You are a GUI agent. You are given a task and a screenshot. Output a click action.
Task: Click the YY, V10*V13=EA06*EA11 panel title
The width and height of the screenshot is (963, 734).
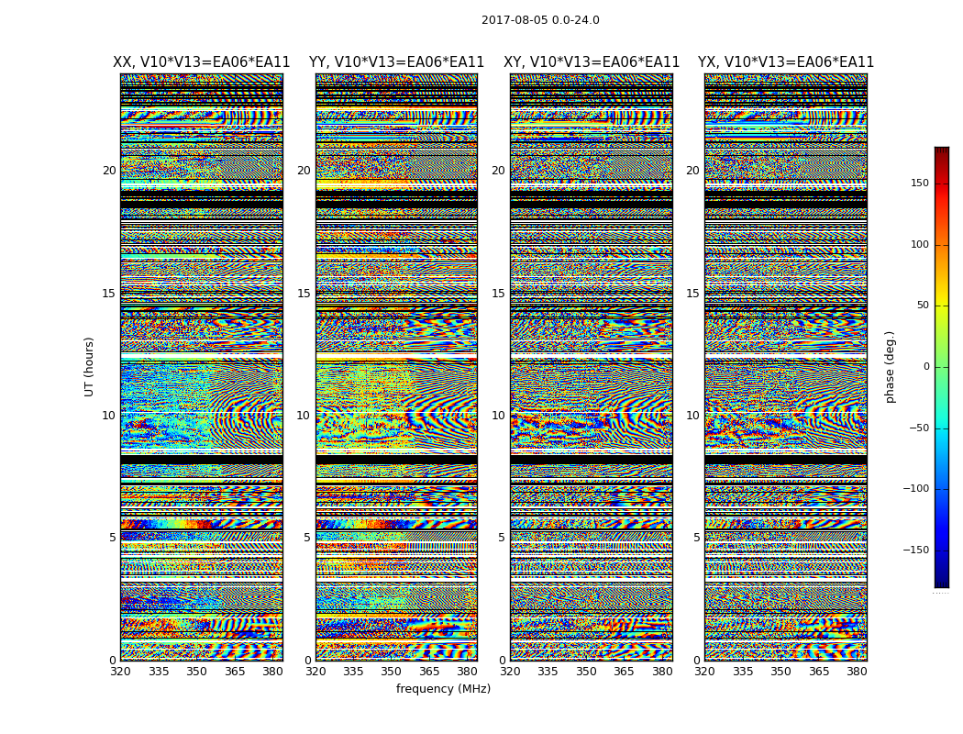pyautogui.click(x=397, y=62)
